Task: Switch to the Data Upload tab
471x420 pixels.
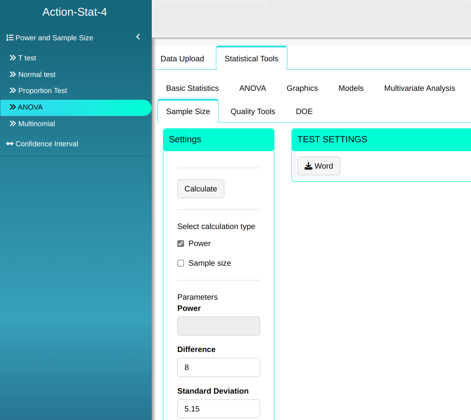Action: [x=182, y=59]
